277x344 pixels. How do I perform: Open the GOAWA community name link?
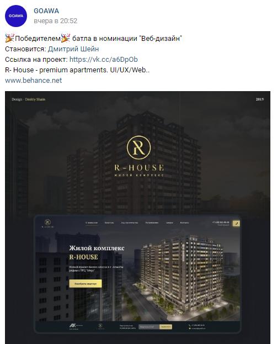point(46,11)
